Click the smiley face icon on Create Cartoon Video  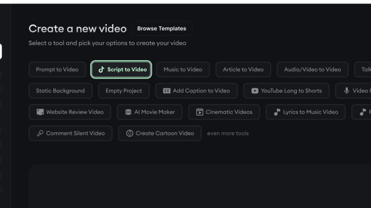(x=130, y=133)
